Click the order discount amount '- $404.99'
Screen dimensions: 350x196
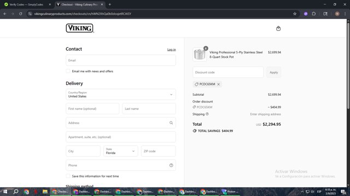[275, 107]
